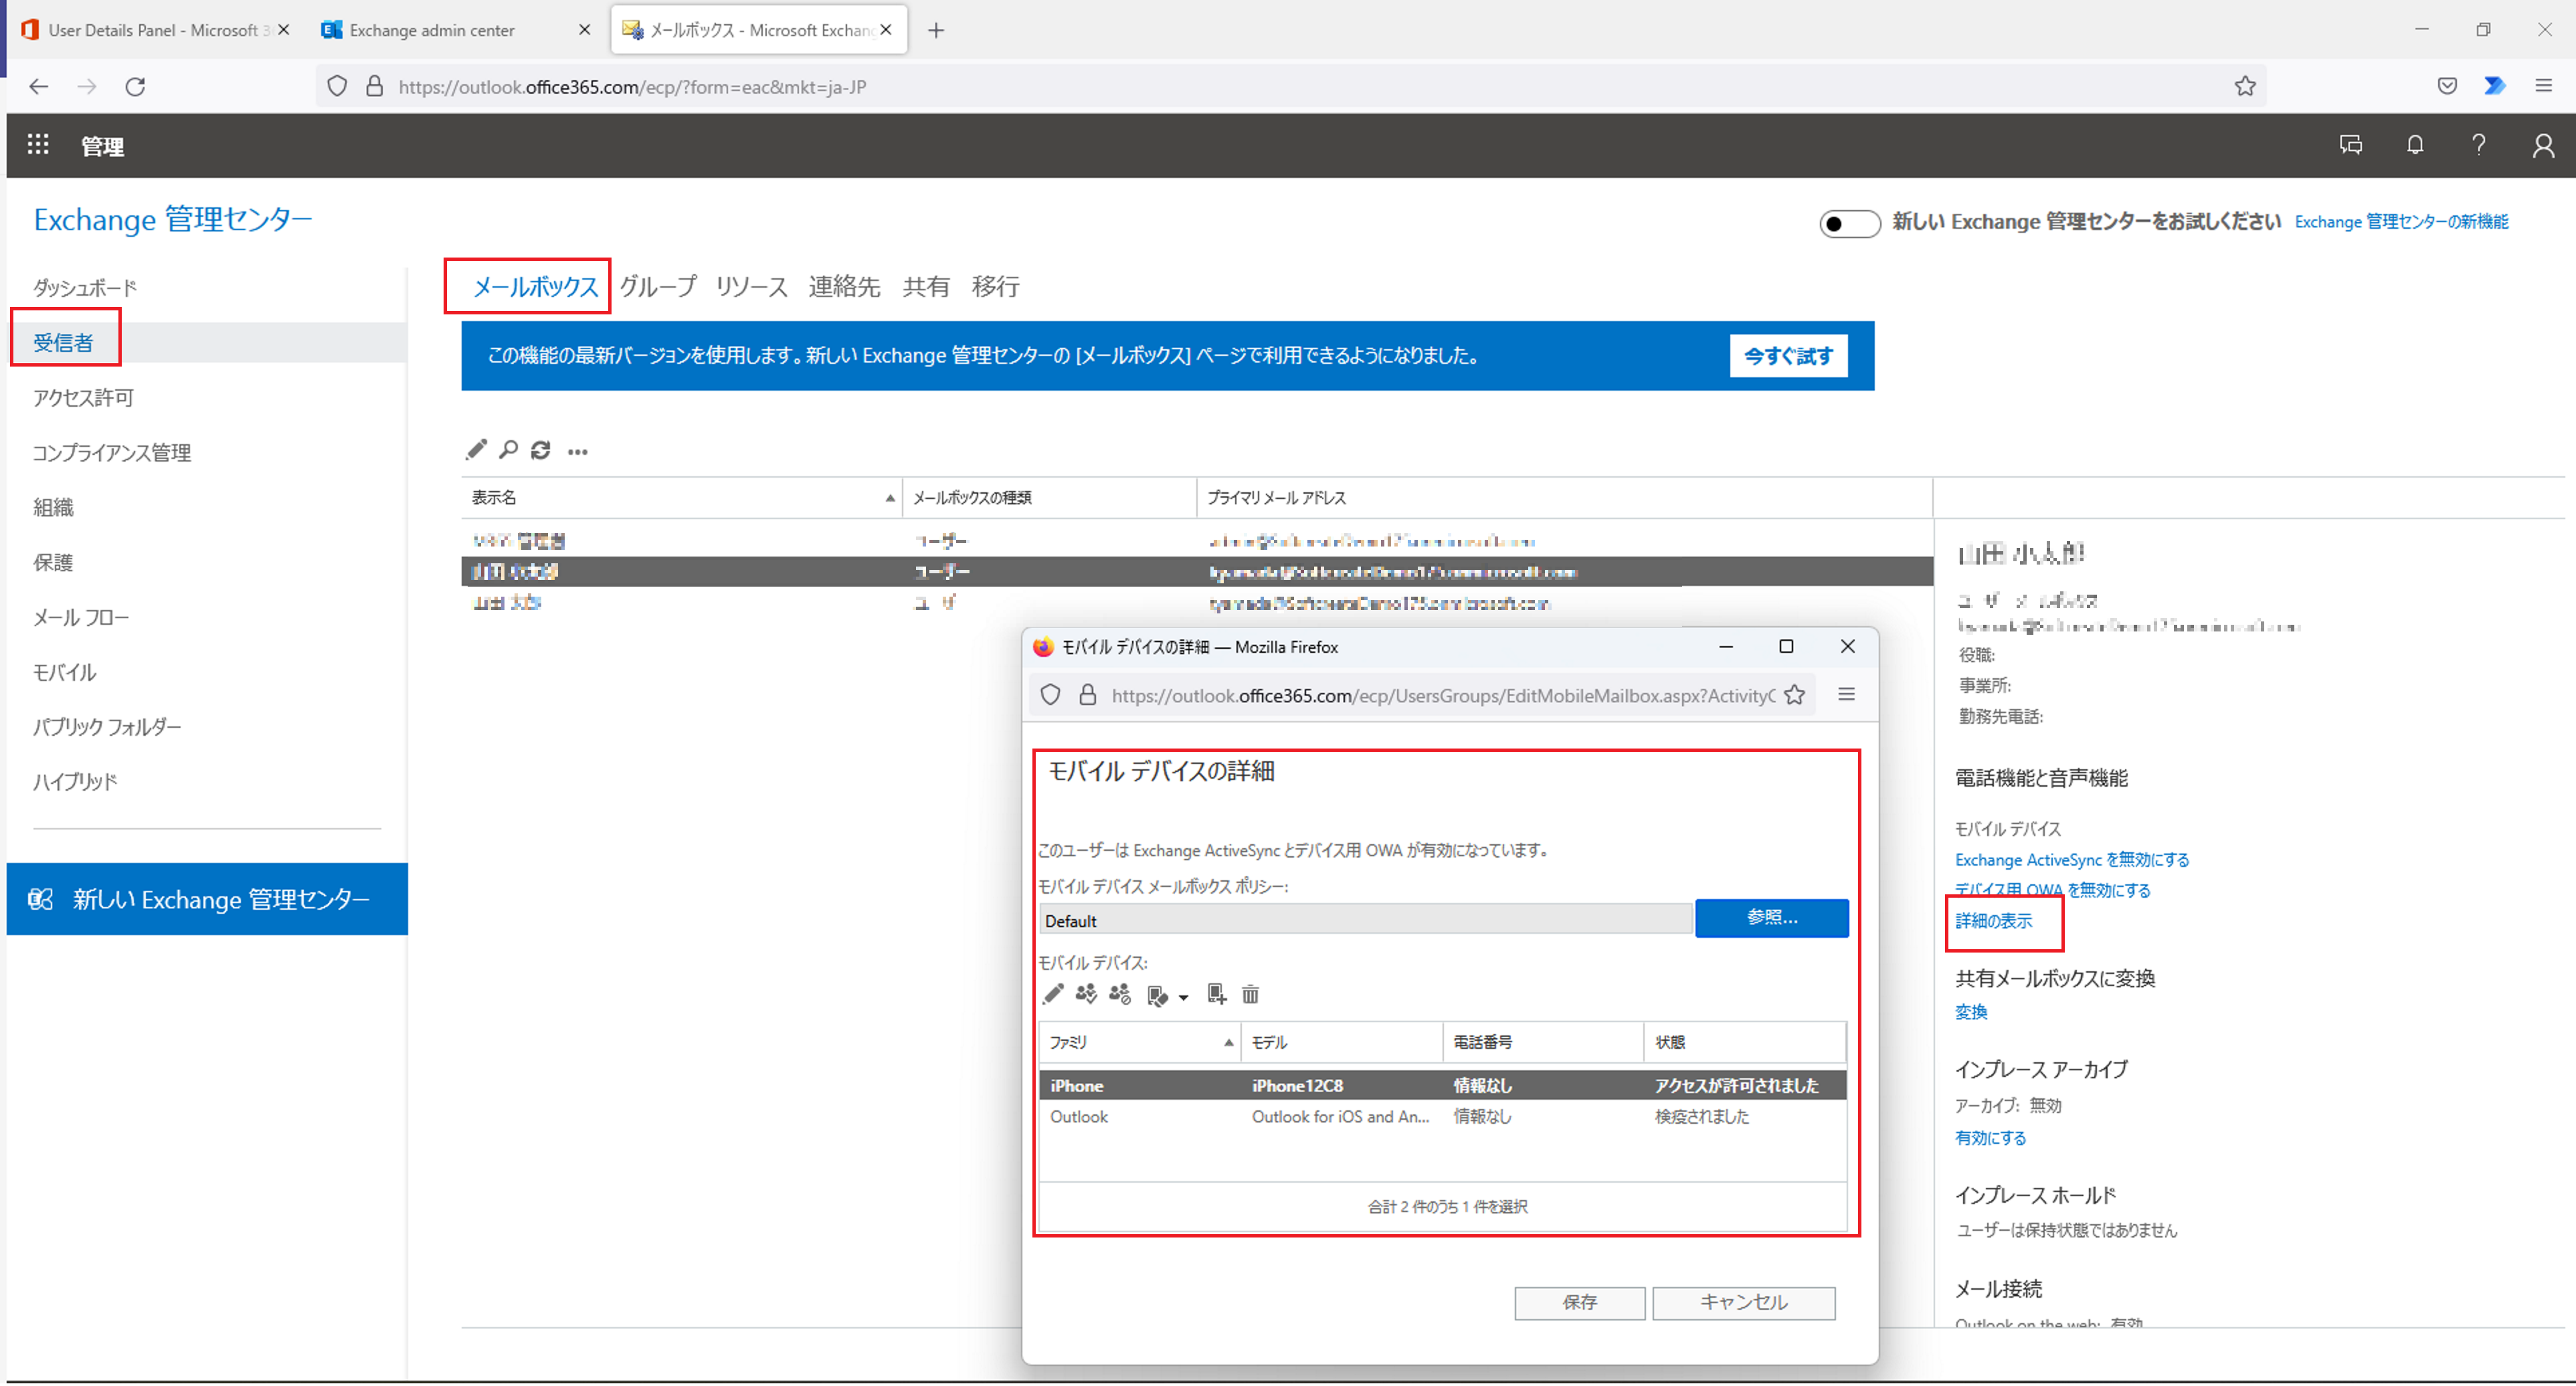Open the app launcher waffle icon
Screen dimensions: 2576x1386
tap(38, 145)
